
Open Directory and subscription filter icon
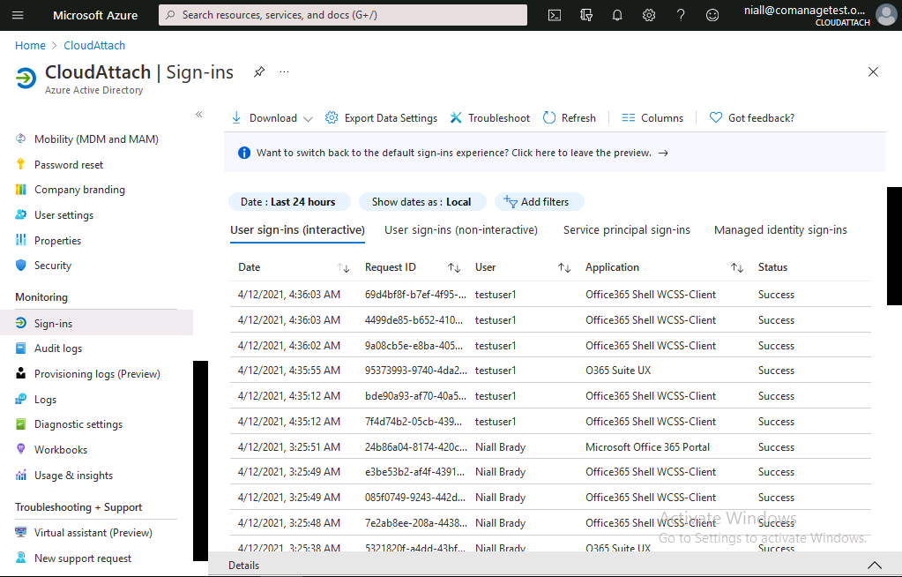click(x=586, y=15)
